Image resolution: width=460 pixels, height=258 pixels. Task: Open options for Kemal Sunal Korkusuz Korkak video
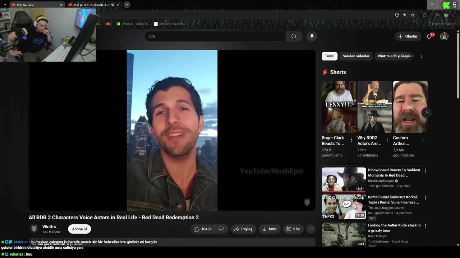[425, 198]
